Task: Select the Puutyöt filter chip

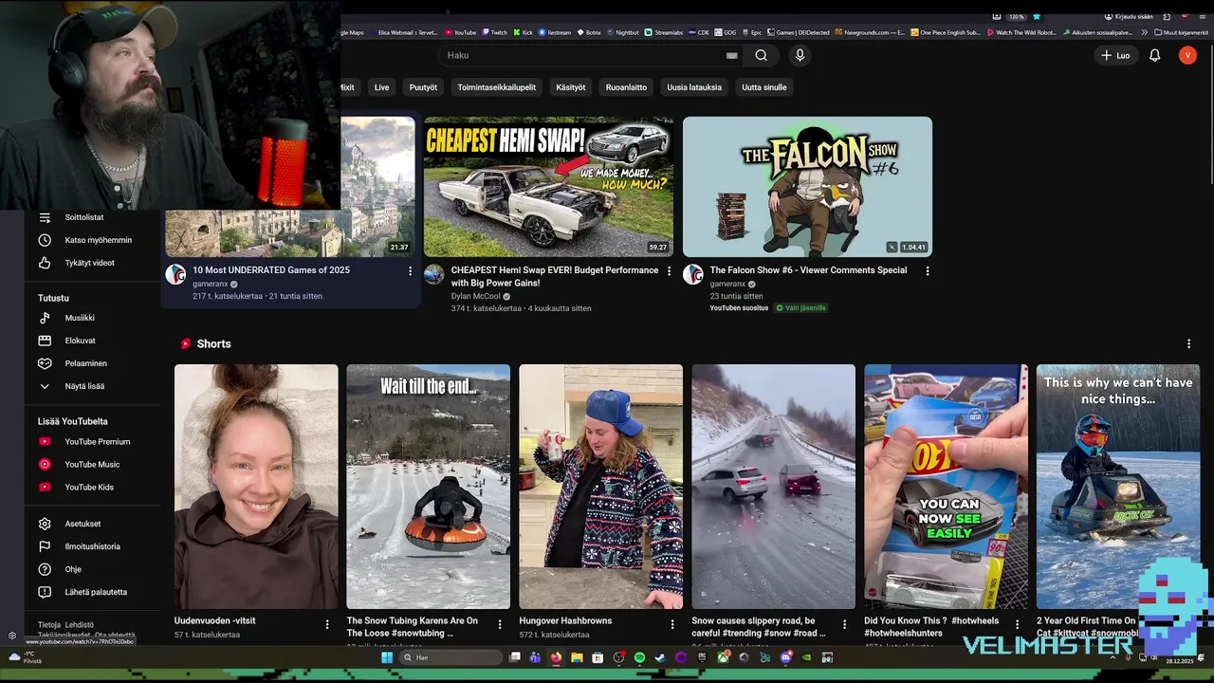Action: coord(423,87)
